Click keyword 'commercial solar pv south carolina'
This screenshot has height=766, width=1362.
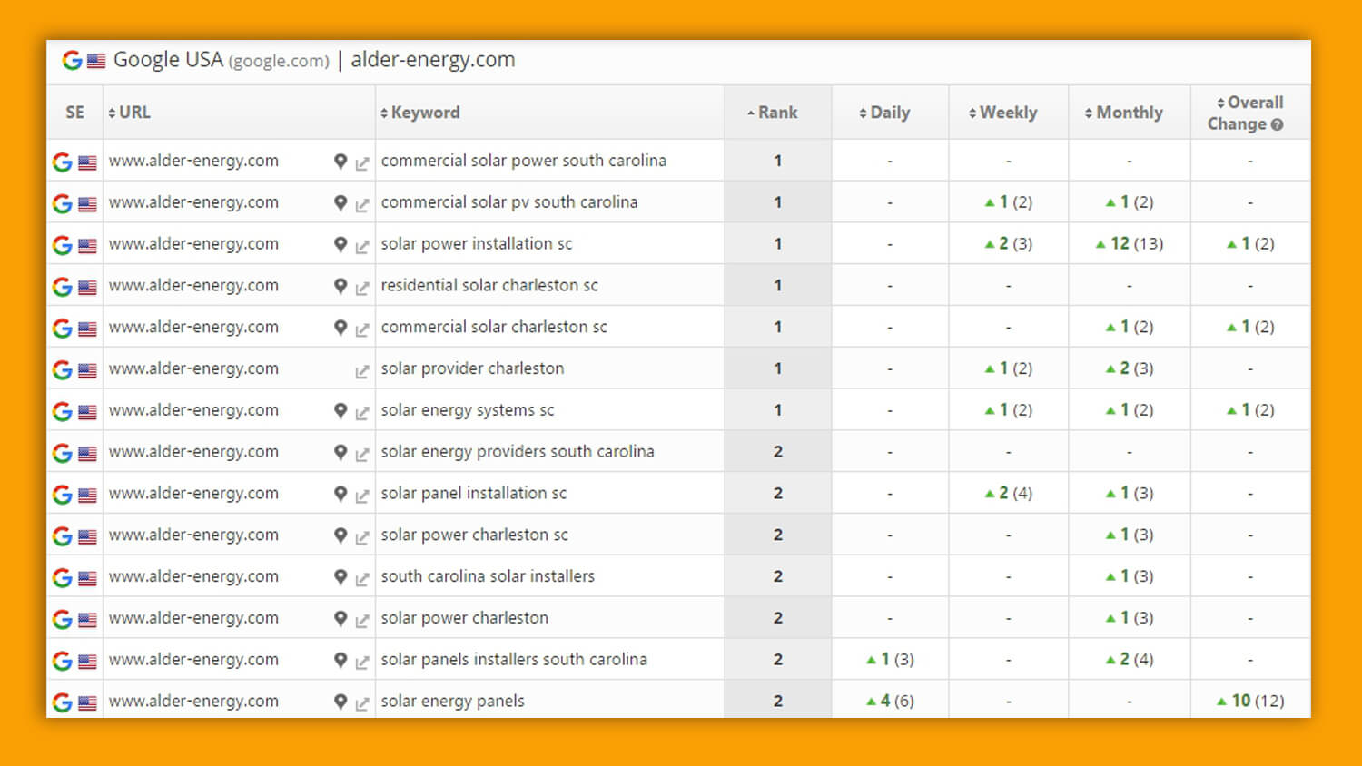pyautogui.click(x=509, y=201)
